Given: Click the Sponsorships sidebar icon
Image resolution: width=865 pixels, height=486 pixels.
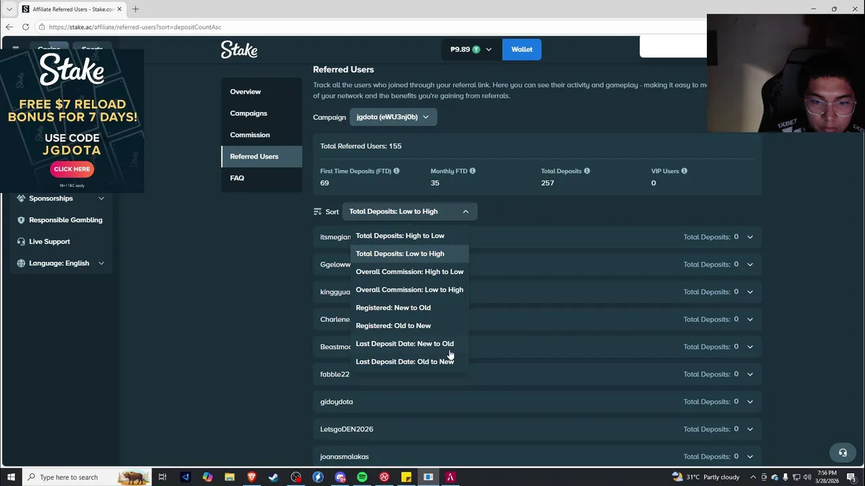Looking at the screenshot, I should (21, 198).
